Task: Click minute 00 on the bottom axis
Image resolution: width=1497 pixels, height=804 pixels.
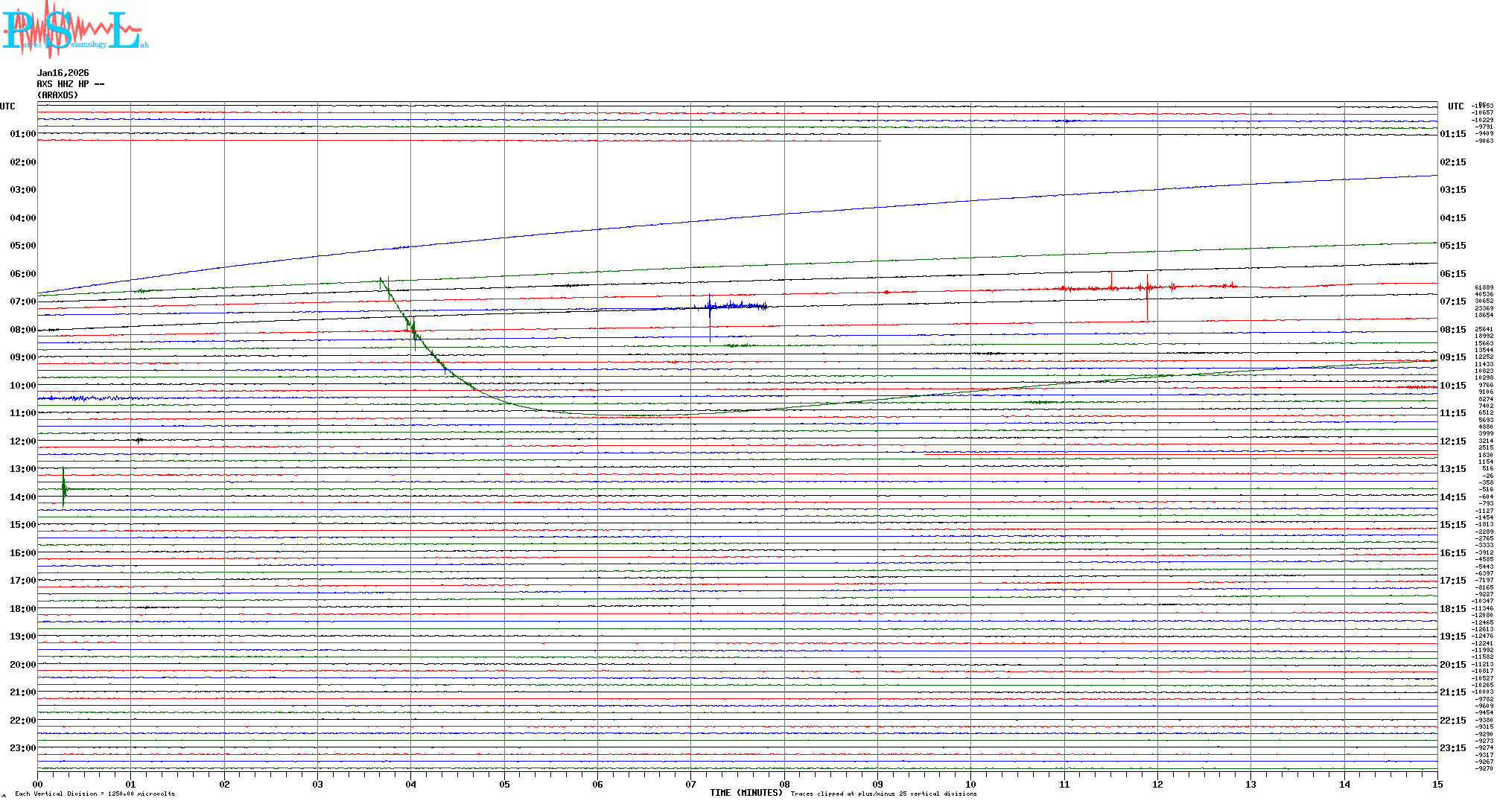Action: point(38,784)
